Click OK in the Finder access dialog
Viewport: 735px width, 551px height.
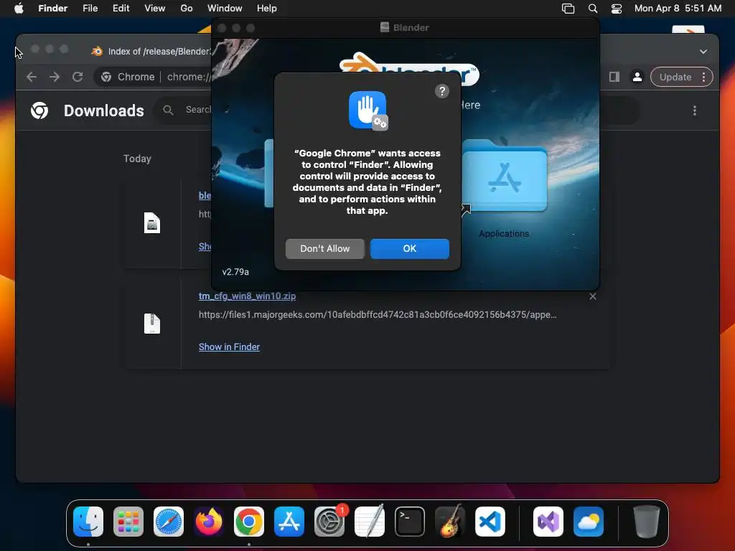tap(409, 248)
